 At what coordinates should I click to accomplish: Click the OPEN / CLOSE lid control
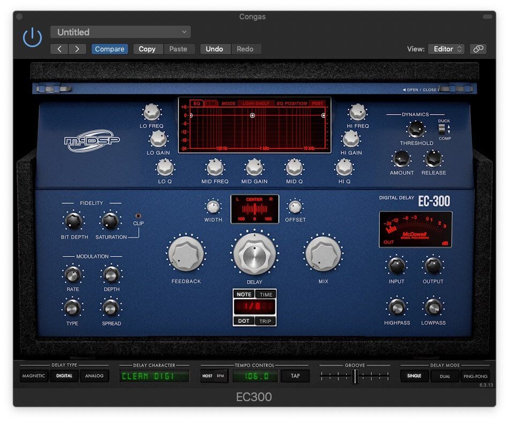point(421,90)
